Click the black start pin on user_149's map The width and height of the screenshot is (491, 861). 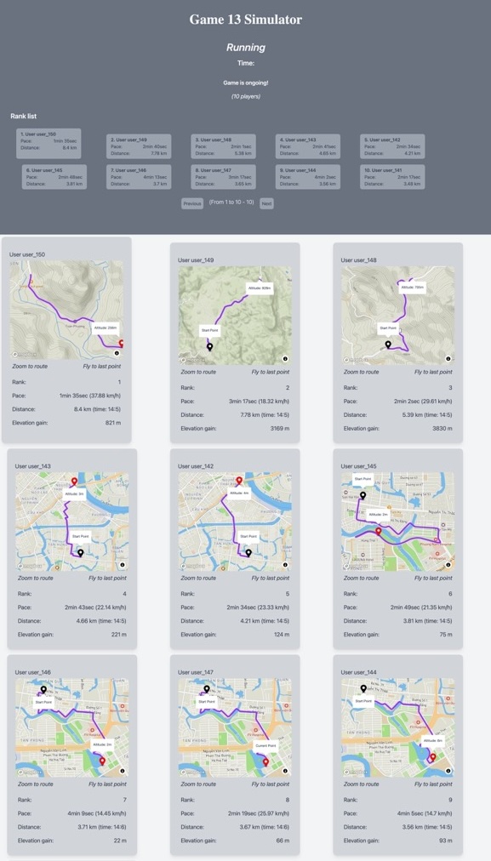[x=209, y=346]
